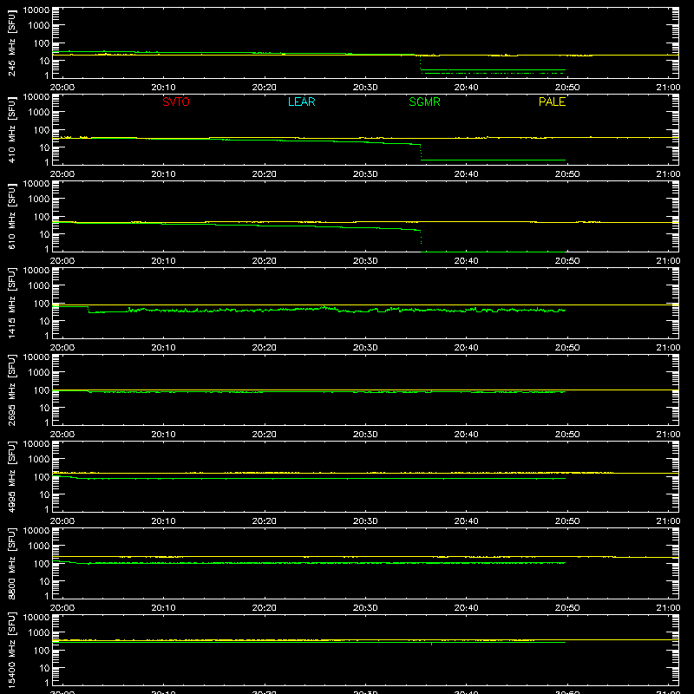Viewport: 694px width, 694px height.
Task: Select the 20:40 tick label below 410 MHz plot
Action: (x=466, y=174)
